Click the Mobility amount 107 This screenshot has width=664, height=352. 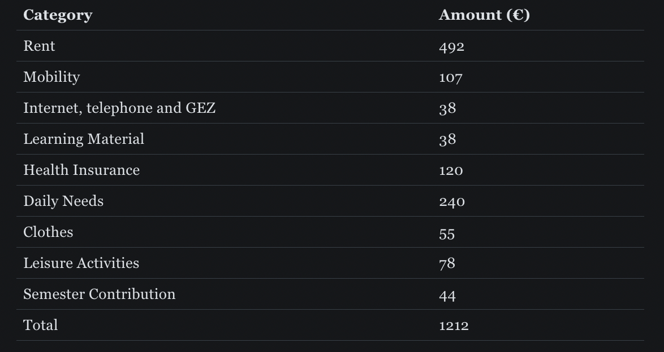[x=451, y=77]
